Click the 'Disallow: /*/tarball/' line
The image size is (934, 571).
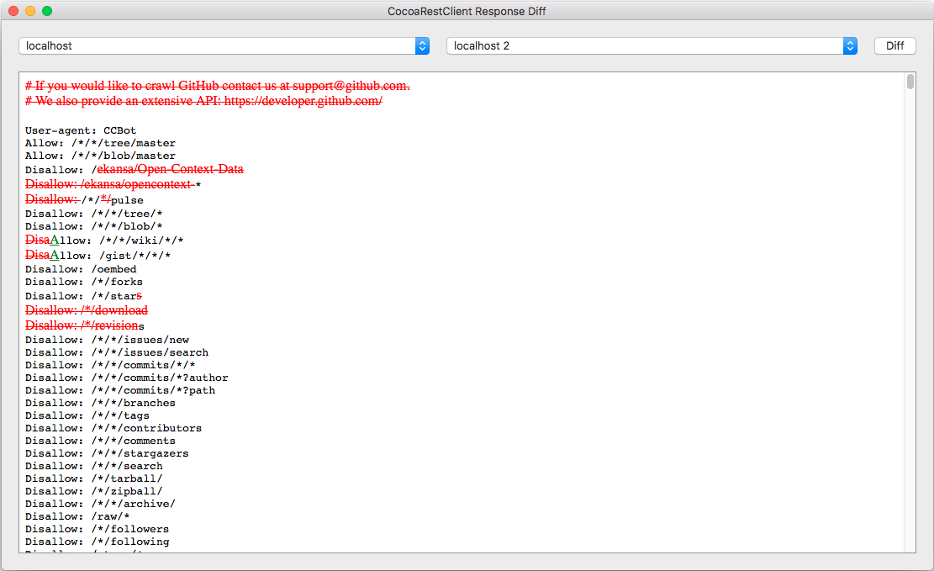point(93,478)
